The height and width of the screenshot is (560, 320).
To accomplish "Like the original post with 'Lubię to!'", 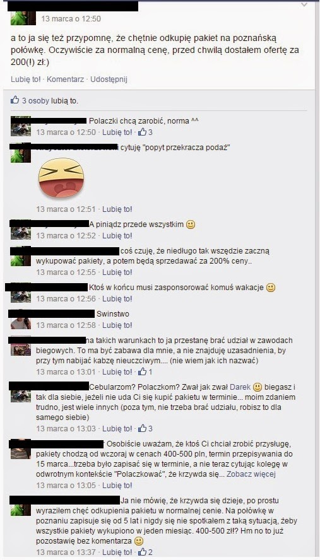I will (26, 79).
